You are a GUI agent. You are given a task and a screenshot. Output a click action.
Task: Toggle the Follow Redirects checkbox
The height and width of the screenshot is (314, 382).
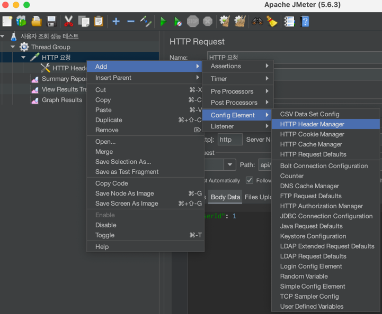(x=250, y=180)
